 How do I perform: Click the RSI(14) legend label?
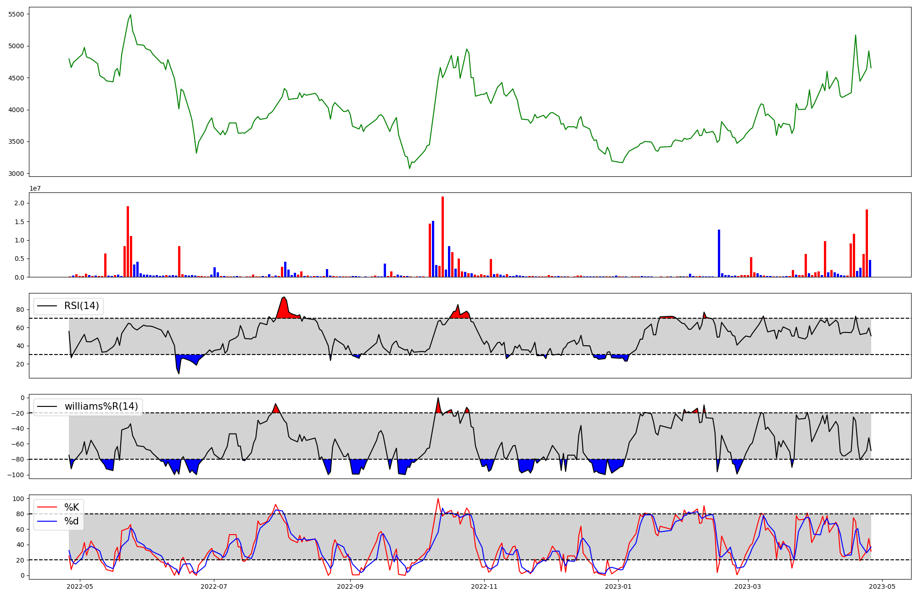[x=81, y=306]
